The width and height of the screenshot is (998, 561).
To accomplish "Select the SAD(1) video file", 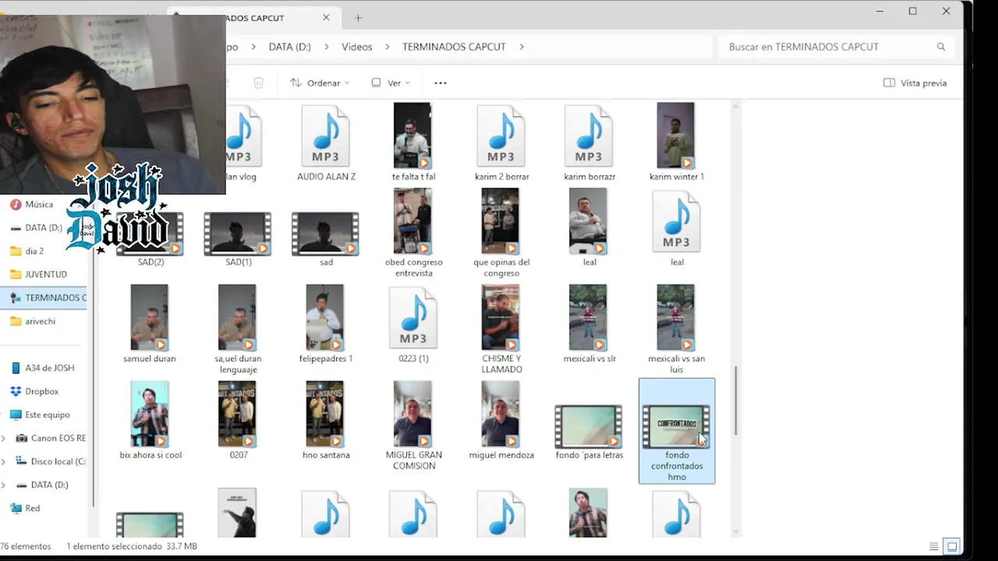I will tap(238, 239).
